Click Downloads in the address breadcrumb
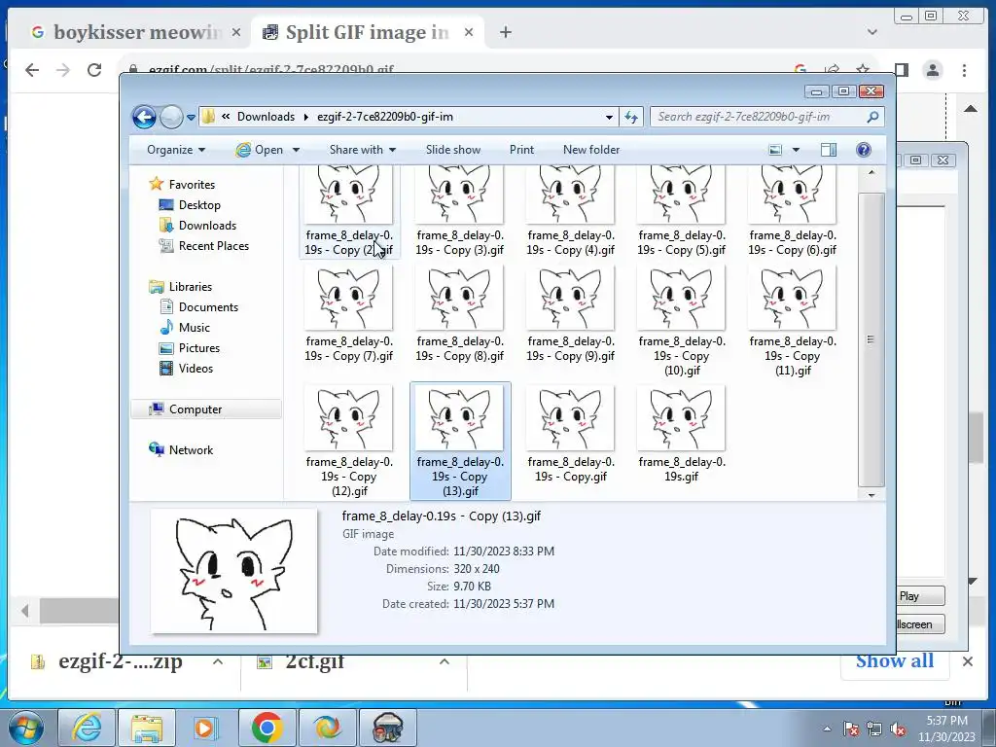 266,117
